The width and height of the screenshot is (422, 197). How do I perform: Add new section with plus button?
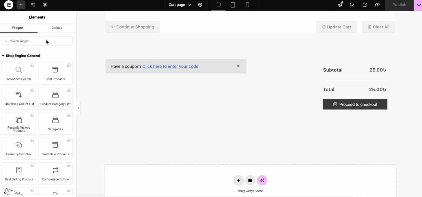[238, 180]
